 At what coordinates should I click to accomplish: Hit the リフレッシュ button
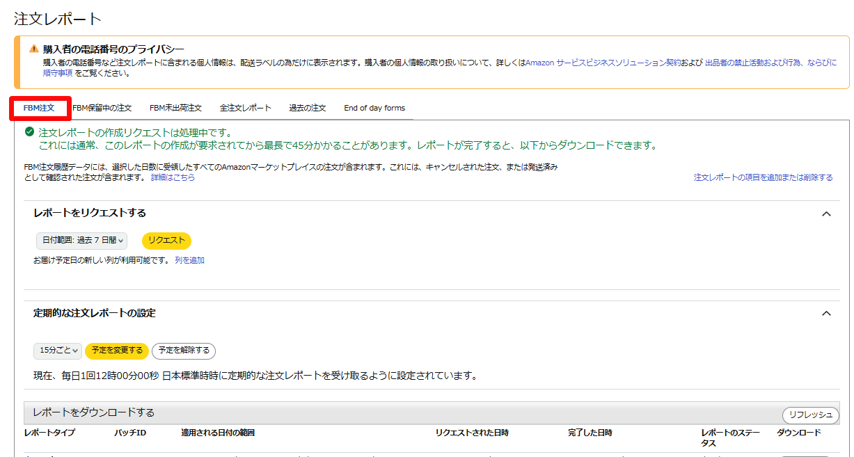[810, 415]
